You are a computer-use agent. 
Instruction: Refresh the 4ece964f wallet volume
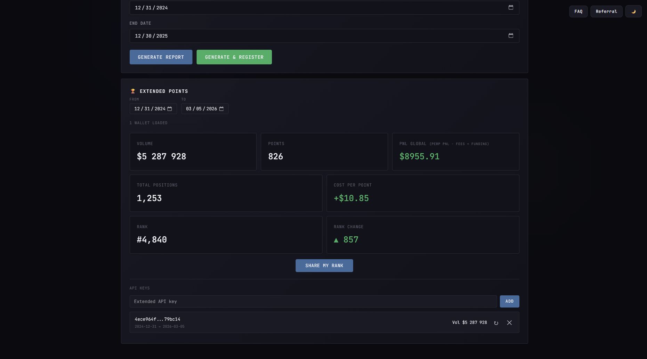pyautogui.click(x=496, y=323)
